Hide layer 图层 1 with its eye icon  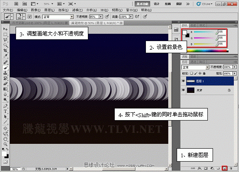click(184, 81)
